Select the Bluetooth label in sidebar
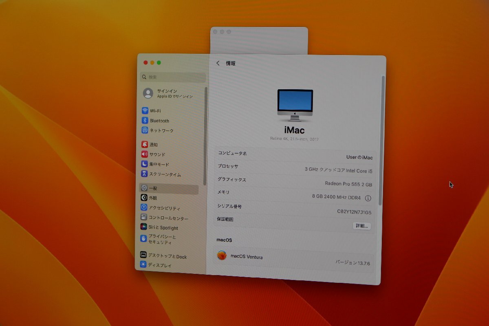 click(x=159, y=121)
